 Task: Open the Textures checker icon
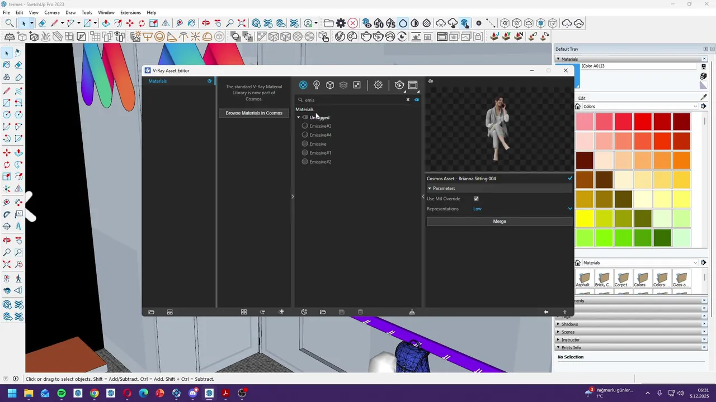tap(357, 85)
